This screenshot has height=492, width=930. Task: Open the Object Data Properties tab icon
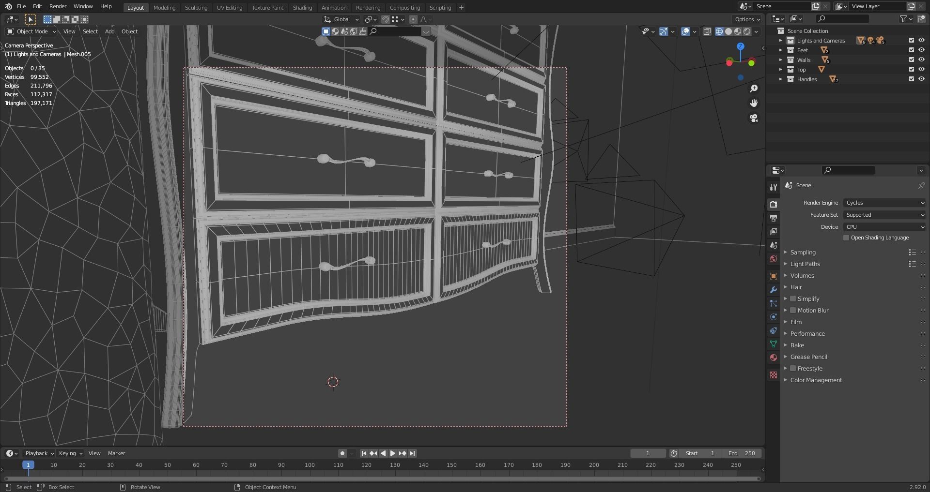pos(774,344)
